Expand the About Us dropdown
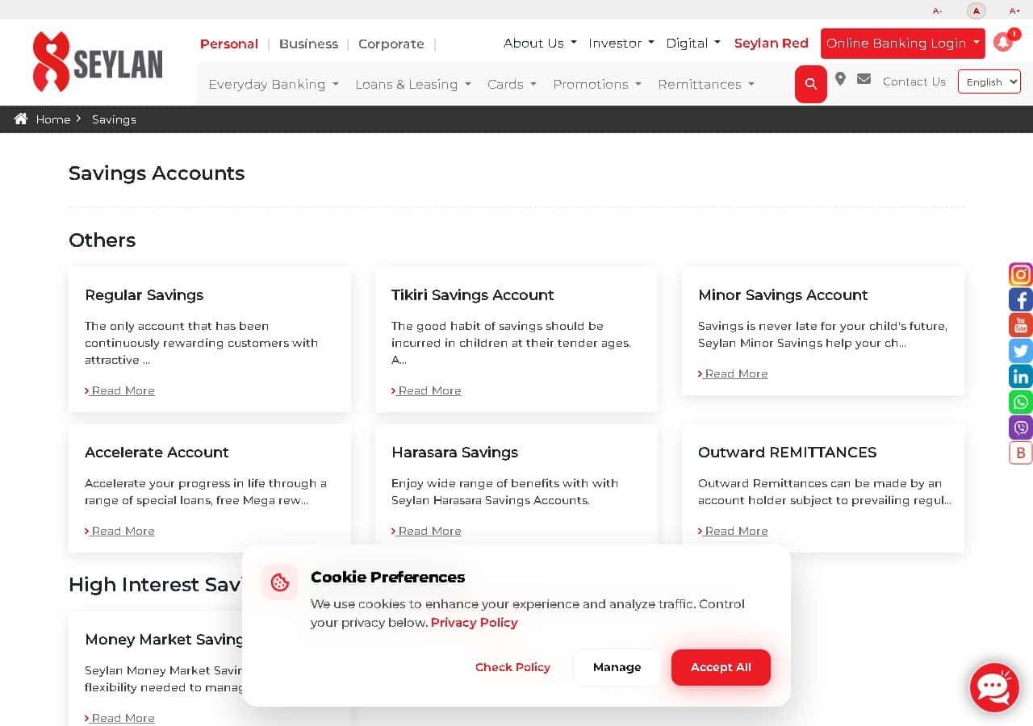 [540, 43]
